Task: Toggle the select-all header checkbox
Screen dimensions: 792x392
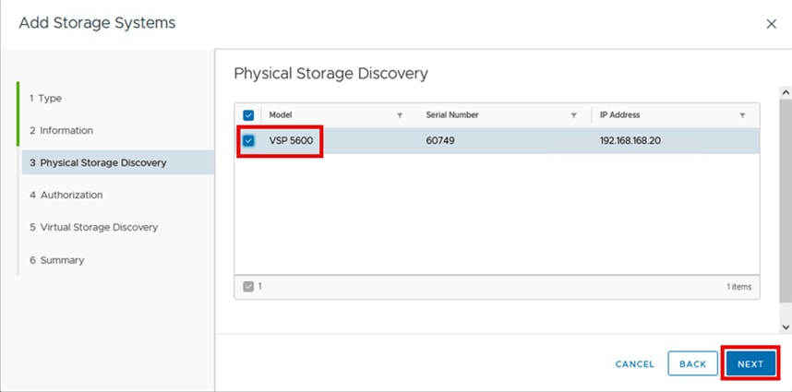Action: pos(248,115)
